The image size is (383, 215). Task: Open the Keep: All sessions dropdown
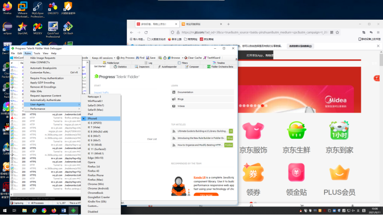[103, 58]
